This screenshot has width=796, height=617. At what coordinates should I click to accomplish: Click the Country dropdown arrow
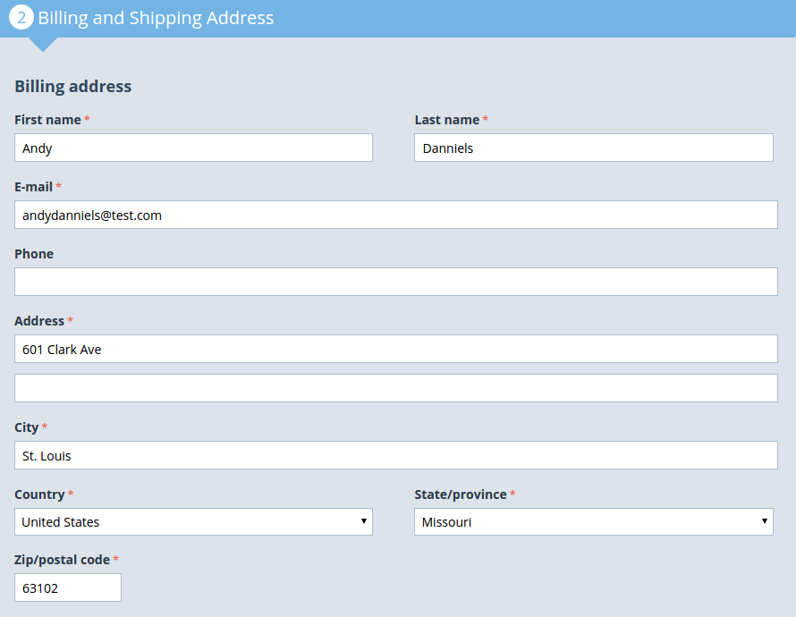[x=363, y=521]
